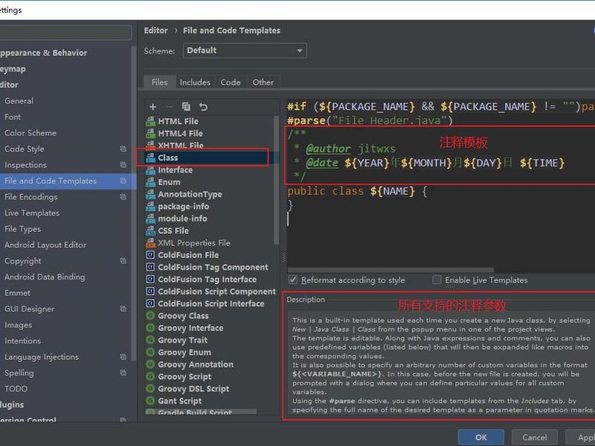Select Code Style settings
This screenshot has height=446, width=595.
[25, 149]
